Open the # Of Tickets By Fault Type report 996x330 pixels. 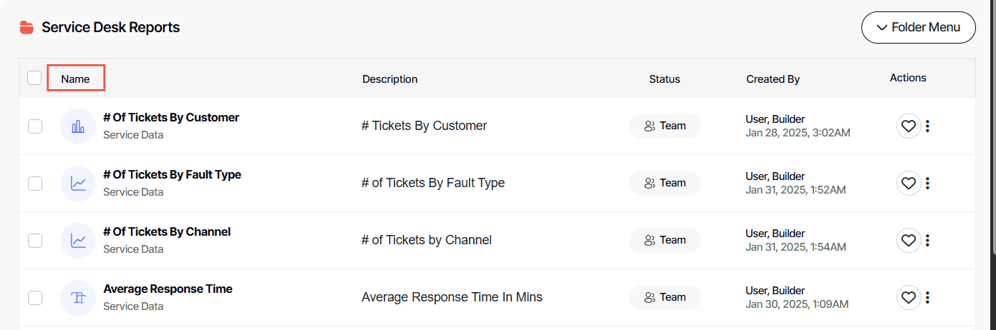click(x=172, y=175)
